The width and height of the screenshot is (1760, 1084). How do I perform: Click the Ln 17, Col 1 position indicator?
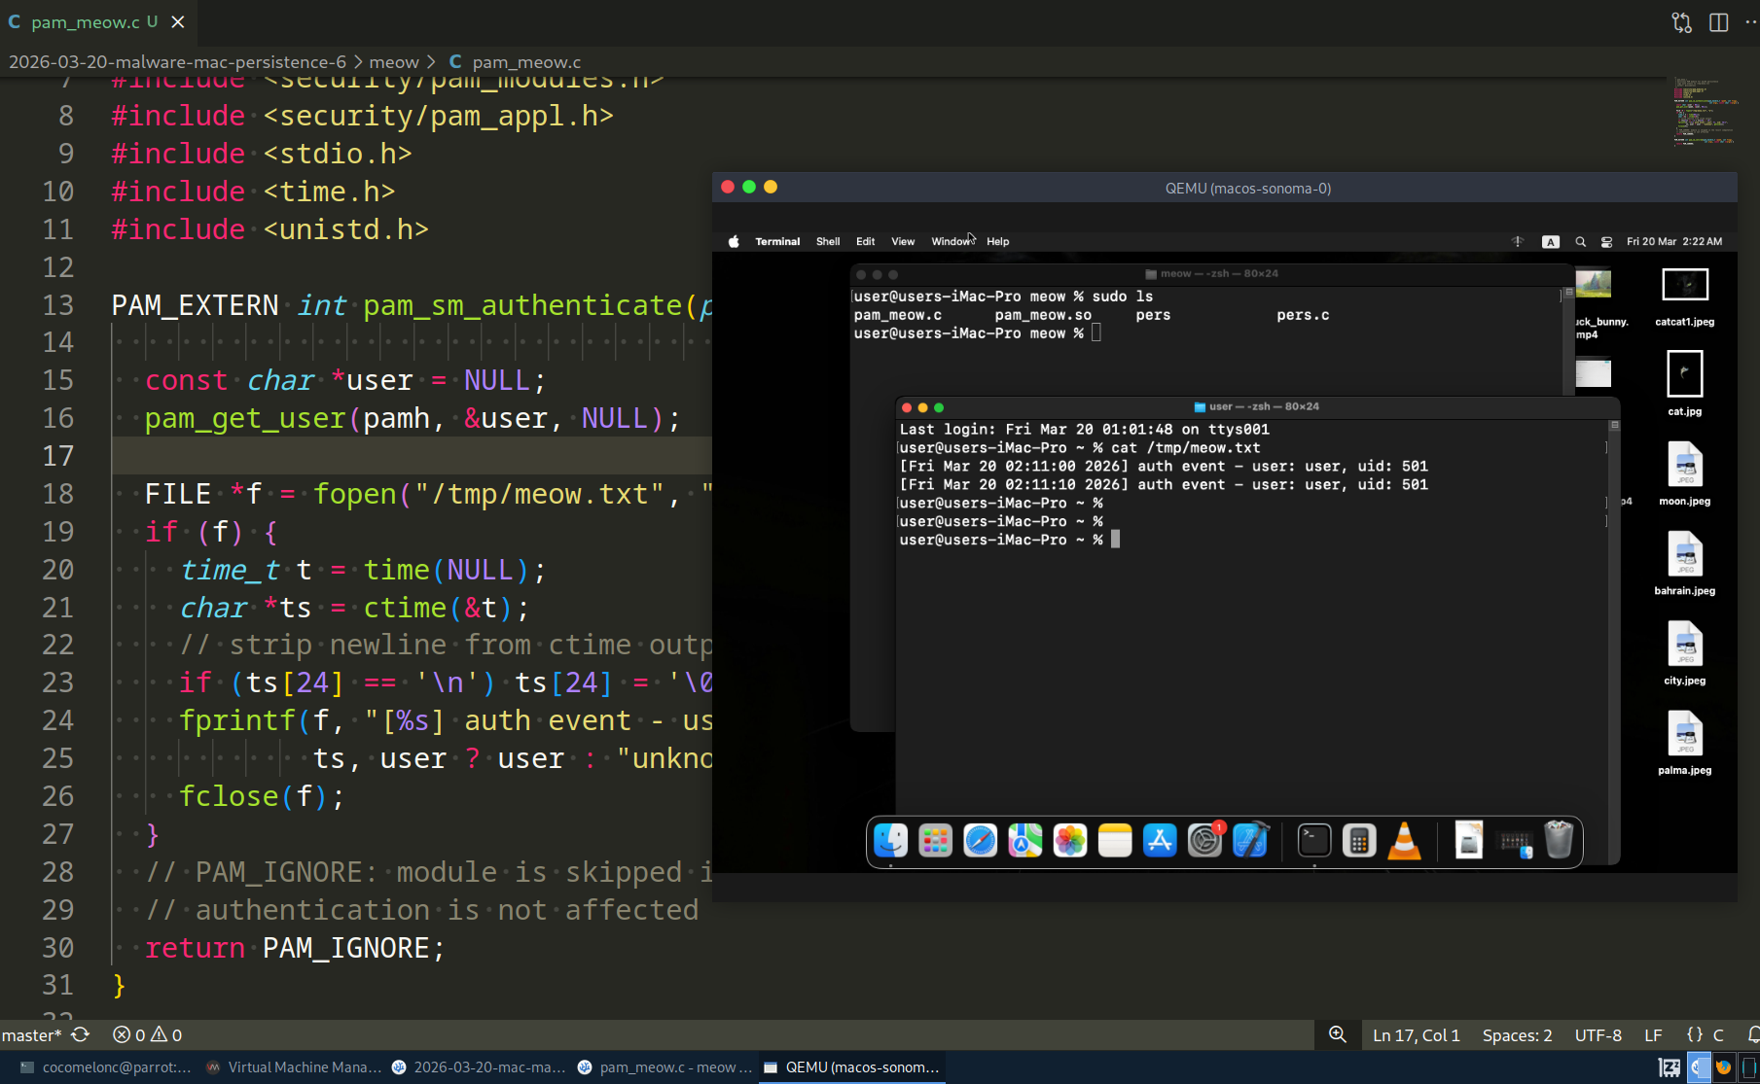(1416, 1035)
